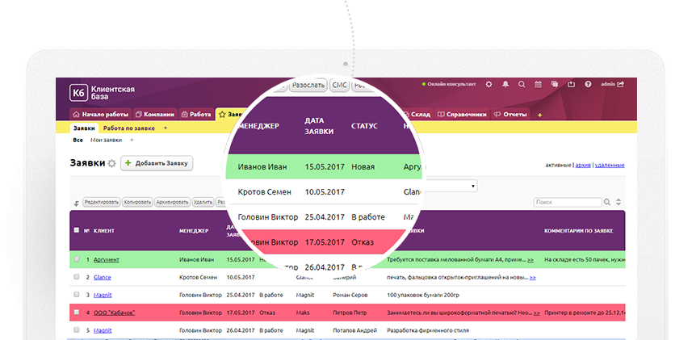This screenshot has height=340, width=692.
Task: Open the Работа по заявке subtab
Action: [128, 128]
